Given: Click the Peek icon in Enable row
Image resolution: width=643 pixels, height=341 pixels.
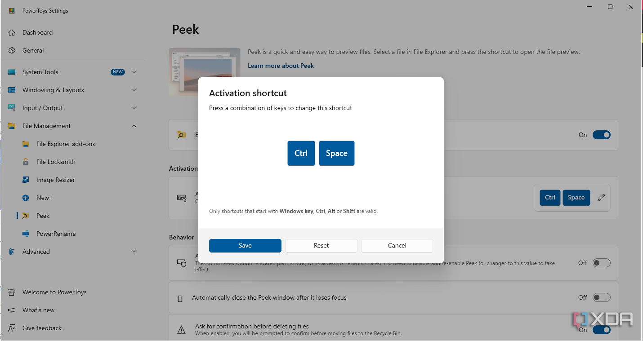Looking at the screenshot, I should coord(182,135).
